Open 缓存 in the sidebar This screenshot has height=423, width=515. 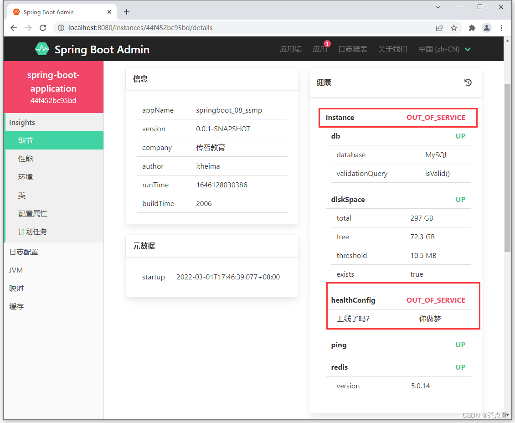53,306
